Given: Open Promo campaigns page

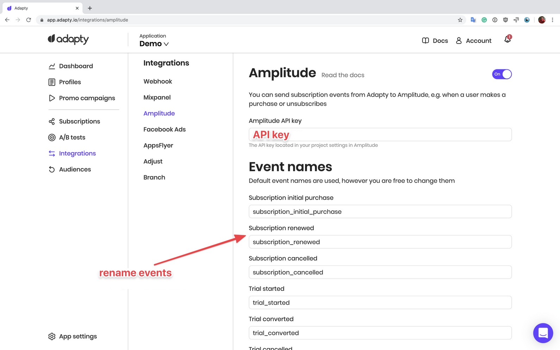Looking at the screenshot, I should 87,98.
